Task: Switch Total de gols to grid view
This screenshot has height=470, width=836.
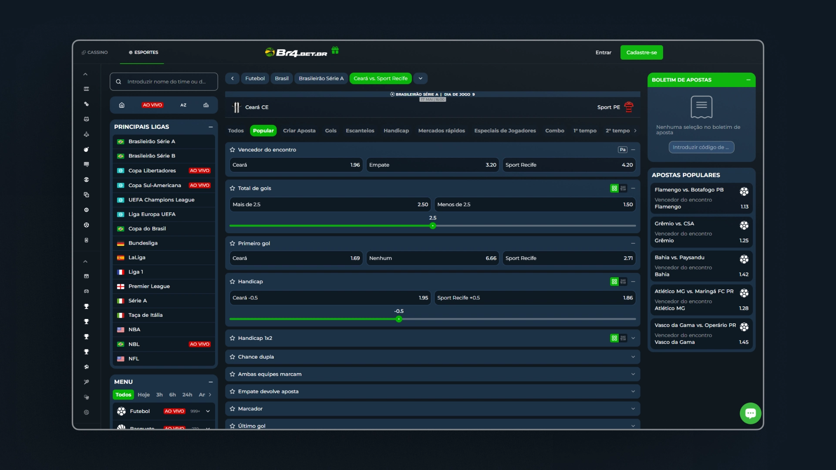Action: coord(614,188)
